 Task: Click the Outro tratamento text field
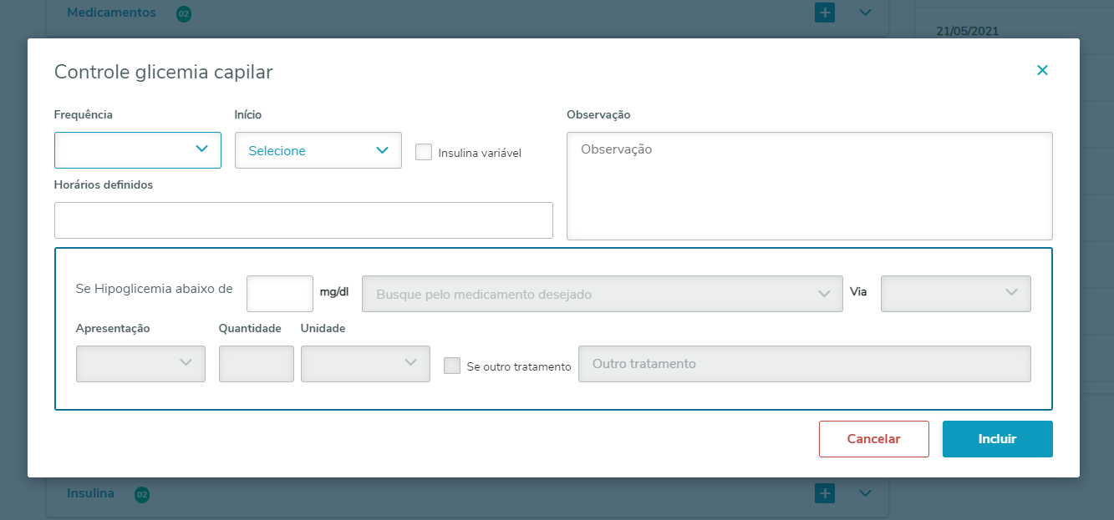tap(804, 364)
